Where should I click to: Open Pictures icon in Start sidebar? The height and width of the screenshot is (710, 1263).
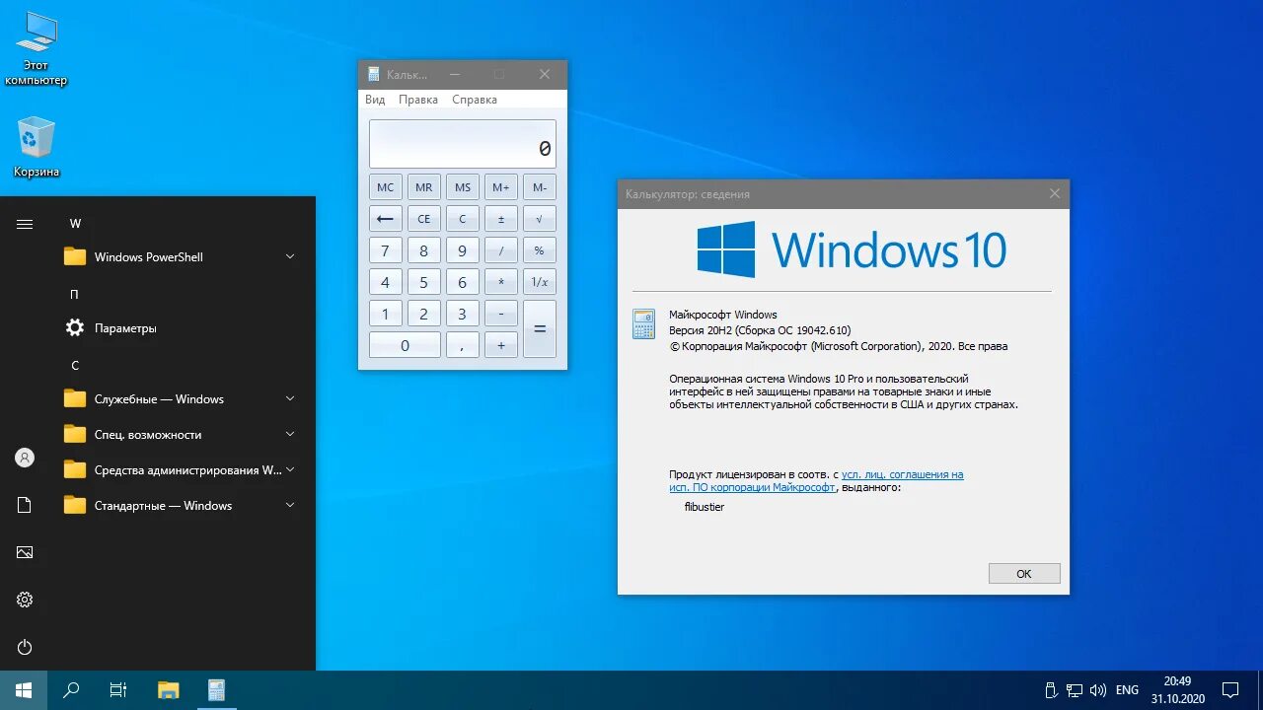click(x=25, y=552)
